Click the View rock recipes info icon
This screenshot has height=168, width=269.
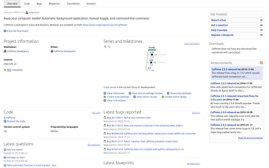point(105,101)
